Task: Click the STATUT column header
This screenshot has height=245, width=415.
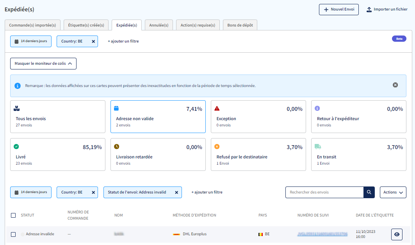Action: click(28, 215)
